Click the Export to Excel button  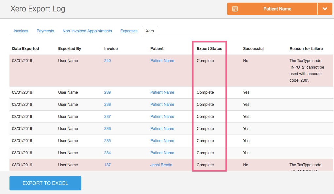point(45,183)
